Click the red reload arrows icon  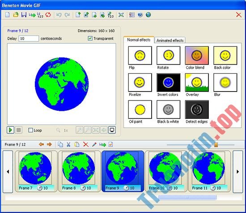click(x=48, y=15)
